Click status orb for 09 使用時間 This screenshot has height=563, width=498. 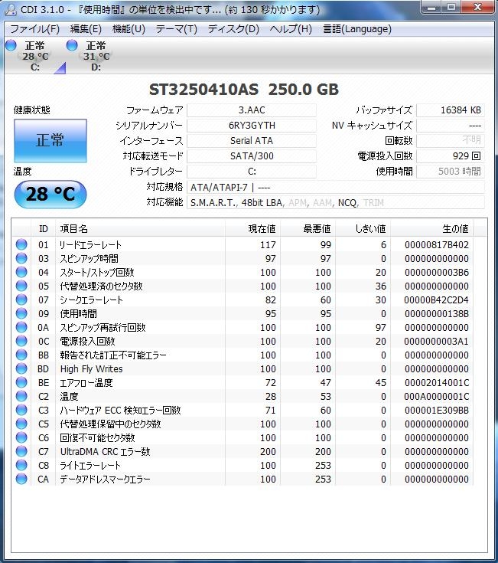click(21, 313)
